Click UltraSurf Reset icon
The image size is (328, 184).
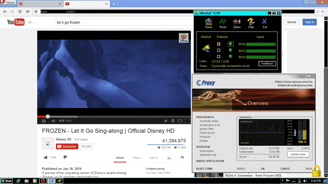click(223, 23)
